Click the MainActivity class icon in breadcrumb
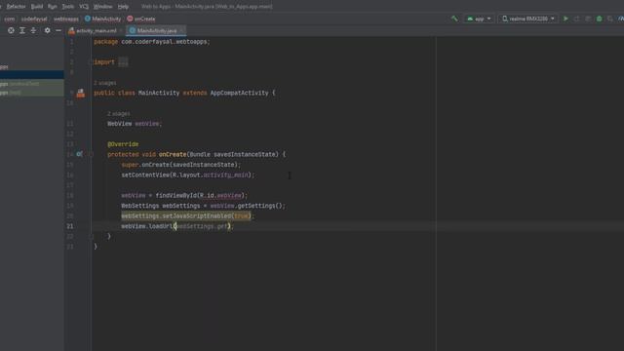 [x=88, y=19]
